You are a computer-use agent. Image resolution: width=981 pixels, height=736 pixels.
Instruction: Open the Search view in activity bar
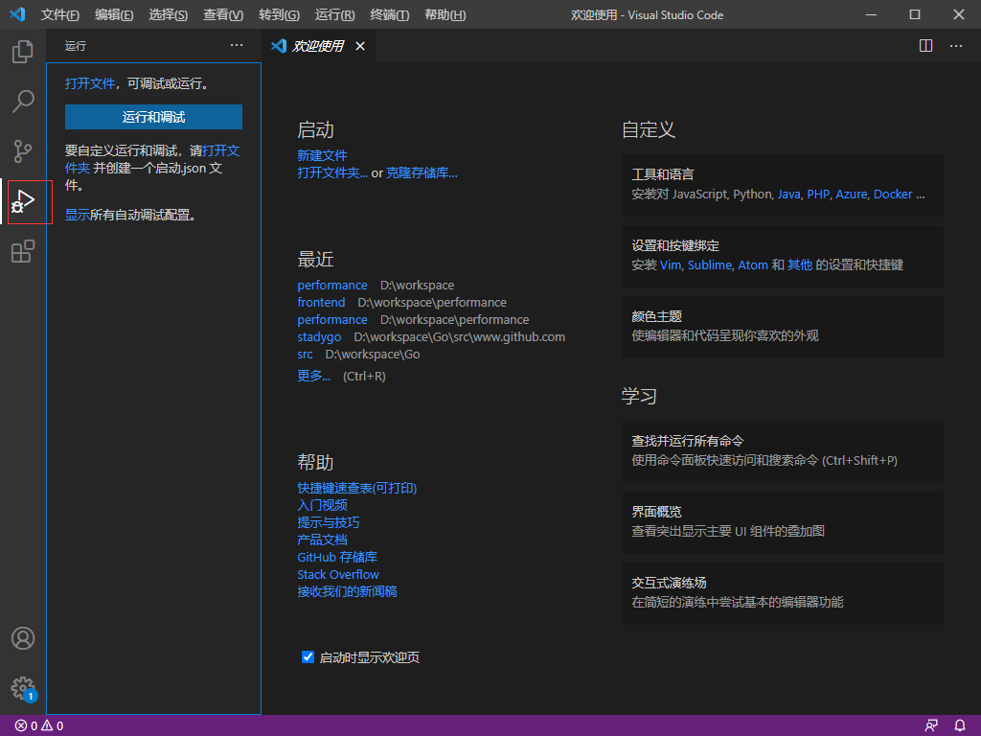click(23, 102)
